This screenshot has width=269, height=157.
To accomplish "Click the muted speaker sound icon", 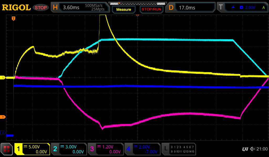I will [x=252, y=149].
